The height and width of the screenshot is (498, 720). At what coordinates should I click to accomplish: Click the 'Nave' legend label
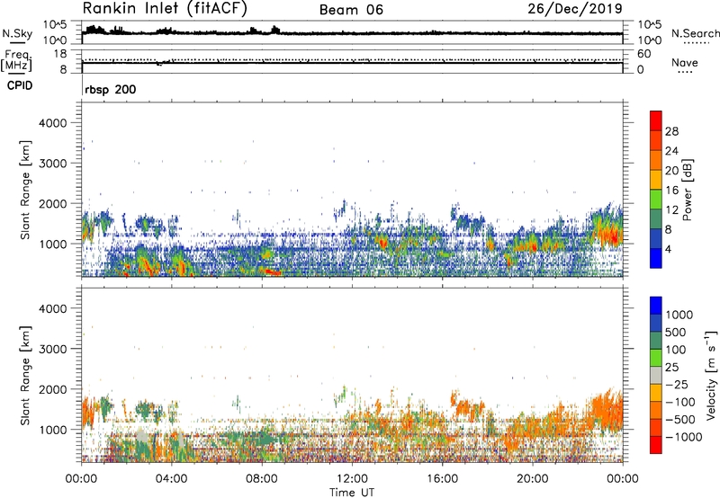pyautogui.click(x=684, y=63)
